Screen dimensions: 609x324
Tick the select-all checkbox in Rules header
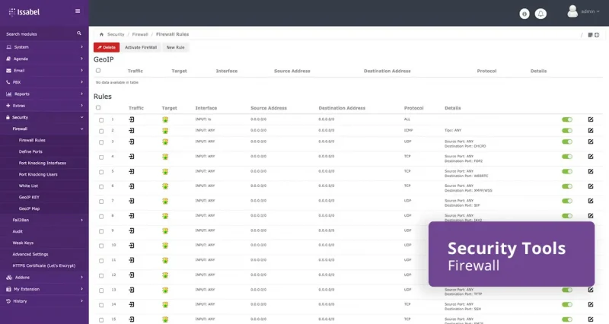[x=98, y=108]
